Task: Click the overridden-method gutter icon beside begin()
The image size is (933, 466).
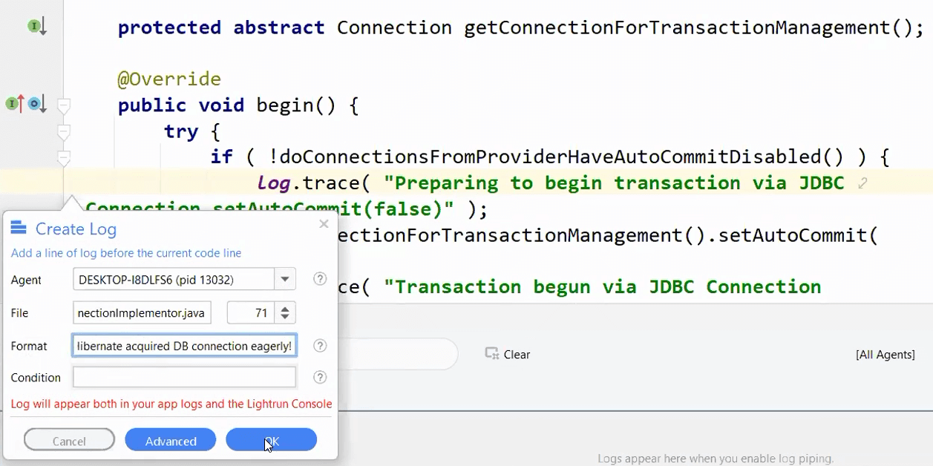Action: [36, 105]
